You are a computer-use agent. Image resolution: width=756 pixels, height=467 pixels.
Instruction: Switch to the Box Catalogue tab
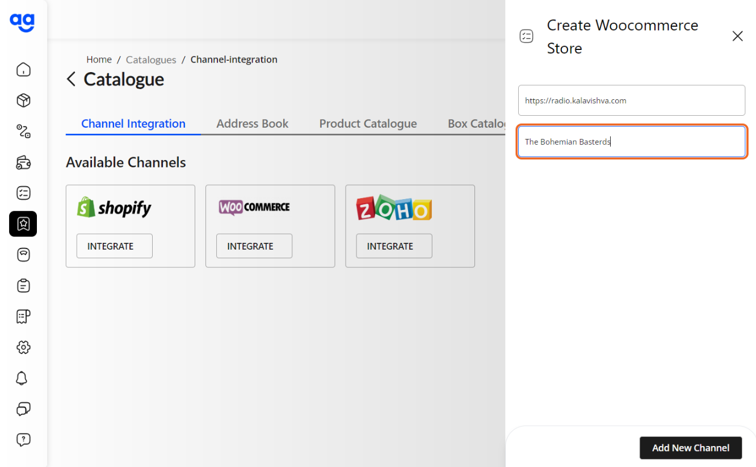(x=476, y=124)
